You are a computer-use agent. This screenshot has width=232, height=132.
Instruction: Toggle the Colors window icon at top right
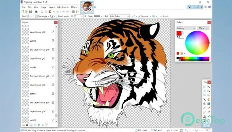(201, 7)
